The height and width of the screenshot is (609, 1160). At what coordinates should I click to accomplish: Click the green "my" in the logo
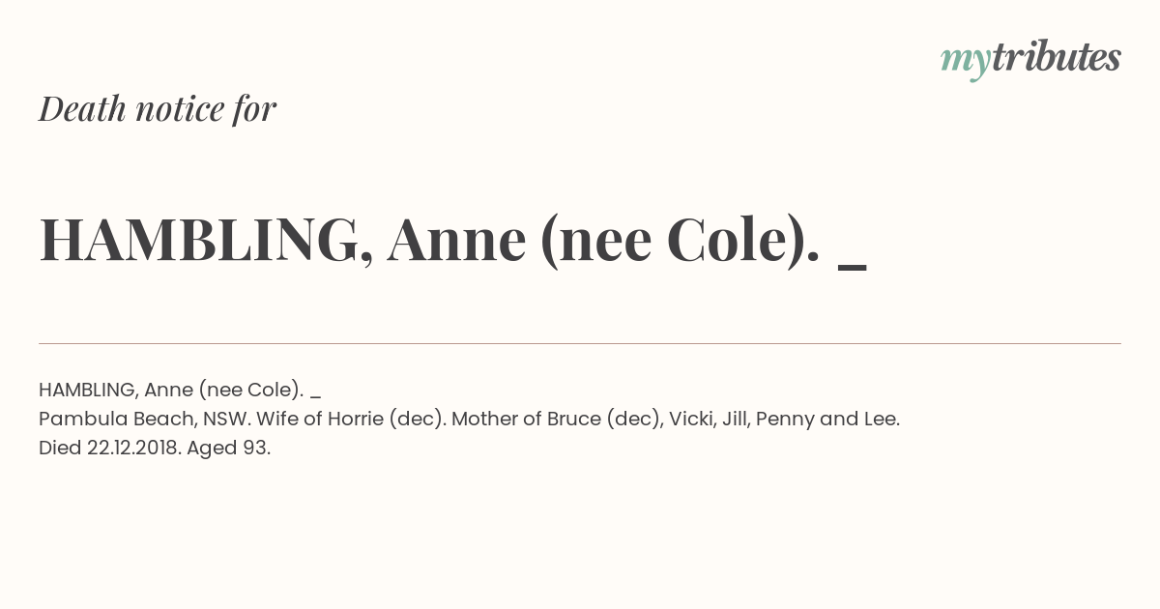tap(965, 63)
